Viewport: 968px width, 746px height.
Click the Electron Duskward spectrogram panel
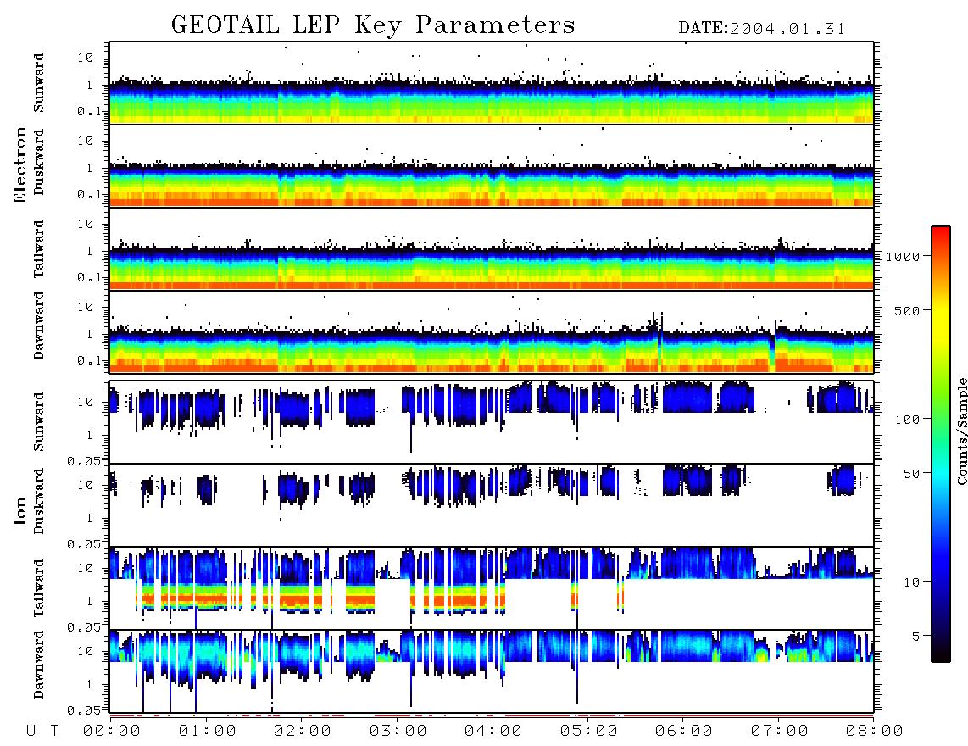coord(492,165)
